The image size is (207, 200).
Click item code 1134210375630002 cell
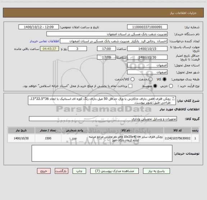[x=178, y=138]
